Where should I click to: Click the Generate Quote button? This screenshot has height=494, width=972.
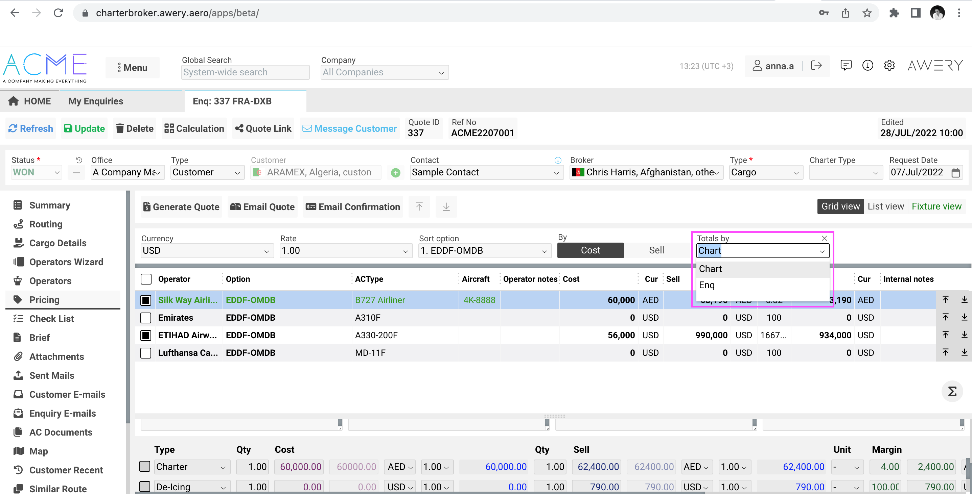181,207
